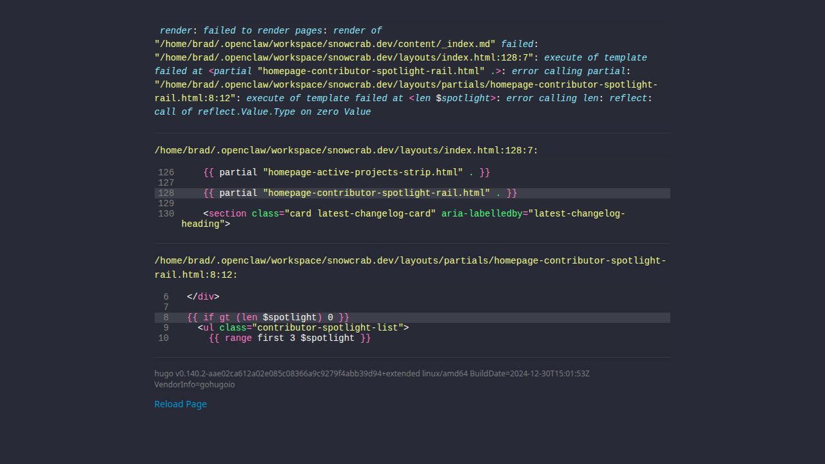Viewport: 825px width, 464px height.
Task: Click line number 126 in first code snippet
Action: (x=166, y=173)
